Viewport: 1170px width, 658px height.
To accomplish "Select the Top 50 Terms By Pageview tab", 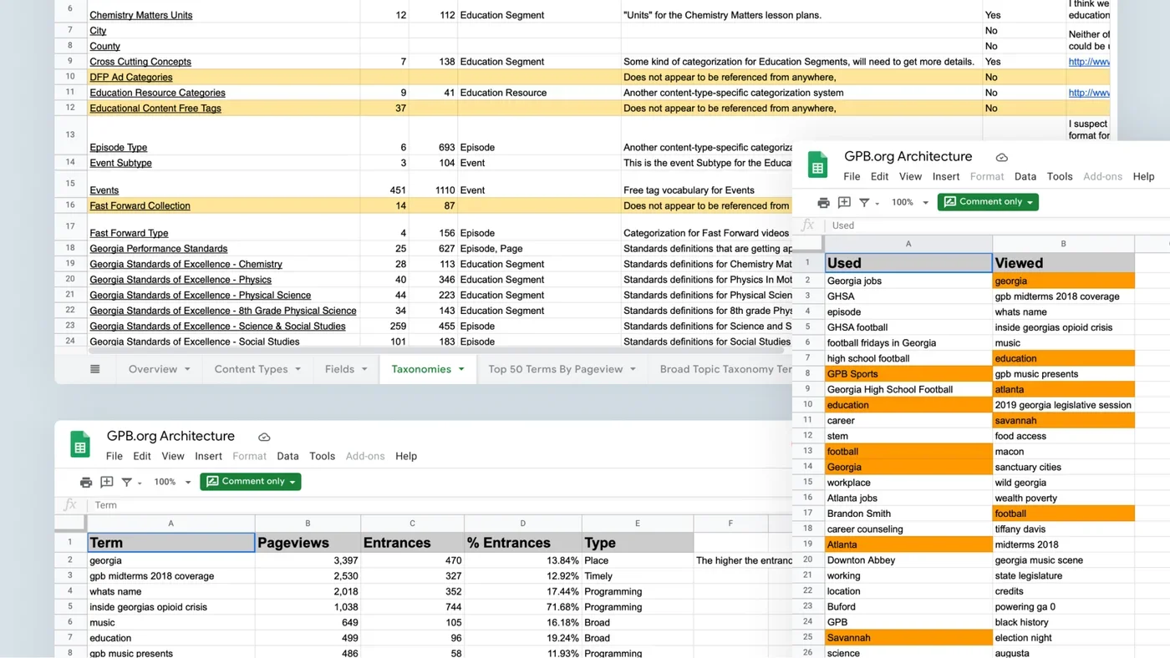I will [x=556, y=369].
